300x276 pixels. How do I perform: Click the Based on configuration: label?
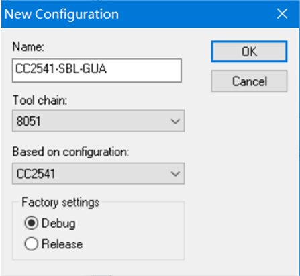[70, 152]
